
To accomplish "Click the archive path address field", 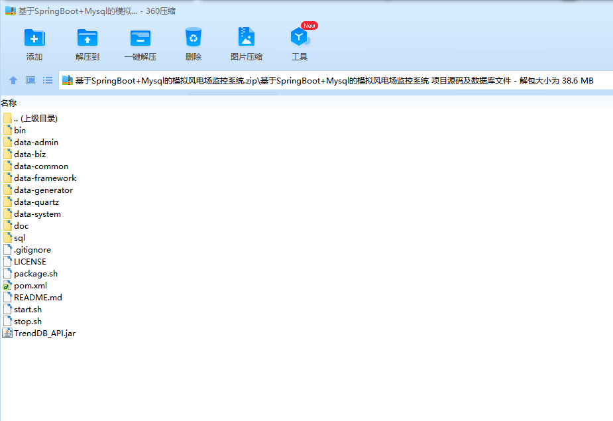I will point(335,81).
